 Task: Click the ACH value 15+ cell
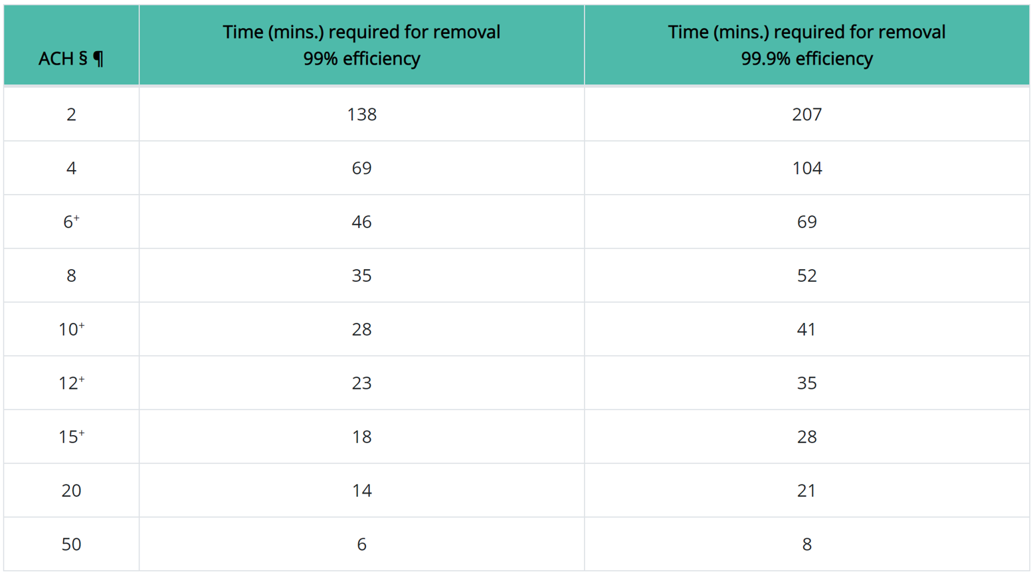click(x=71, y=437)
